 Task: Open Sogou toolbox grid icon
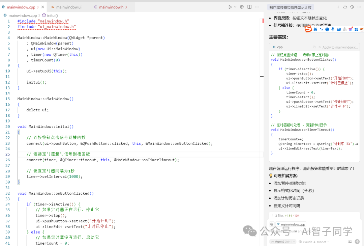click(x=356, y=29)
